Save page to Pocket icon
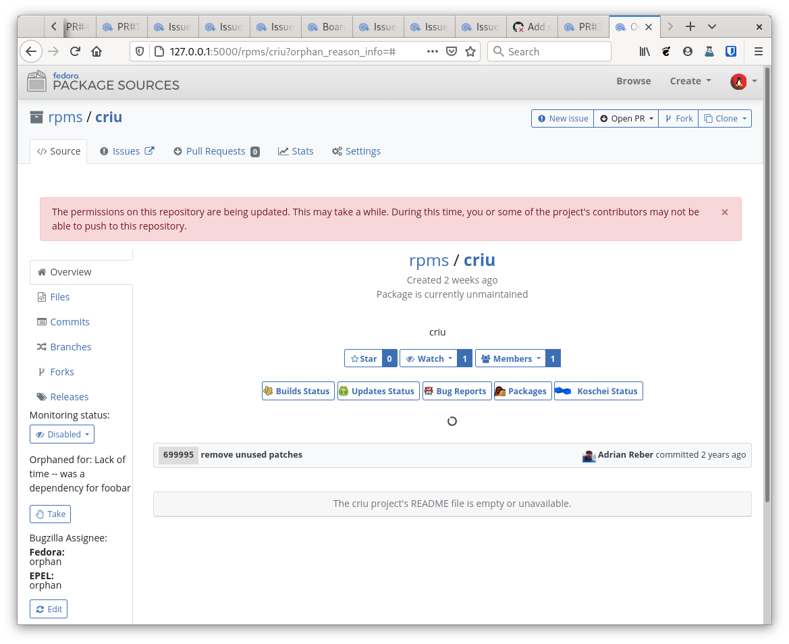 pos(452,51)
